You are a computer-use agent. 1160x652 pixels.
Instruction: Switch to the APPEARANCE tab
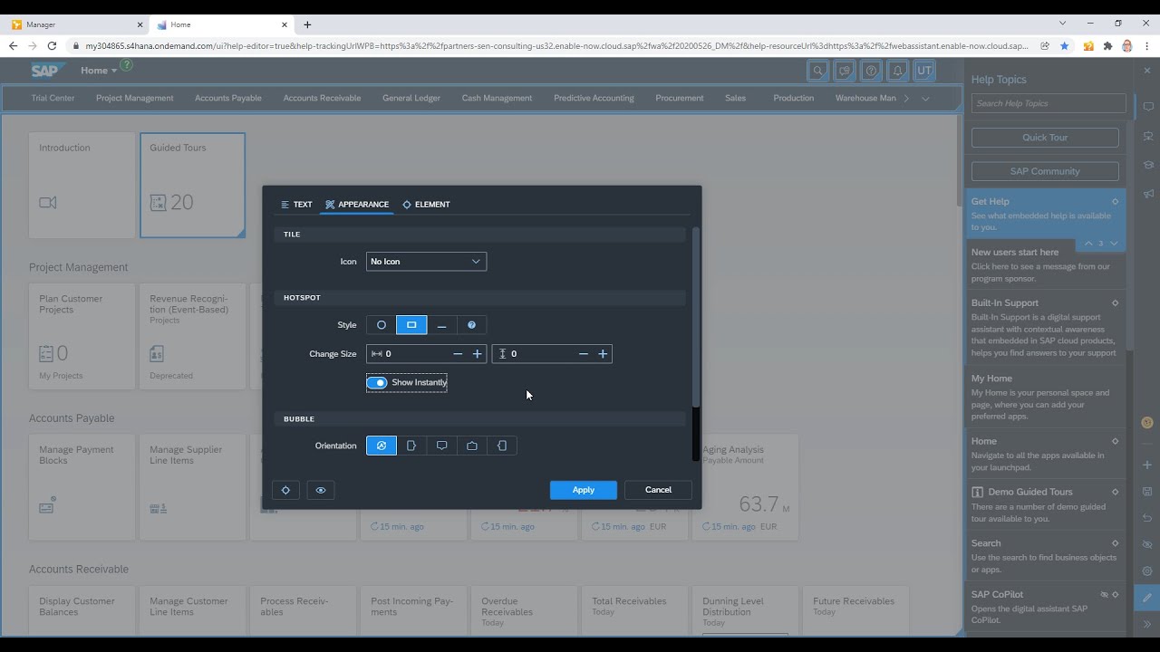pos(357,205)
